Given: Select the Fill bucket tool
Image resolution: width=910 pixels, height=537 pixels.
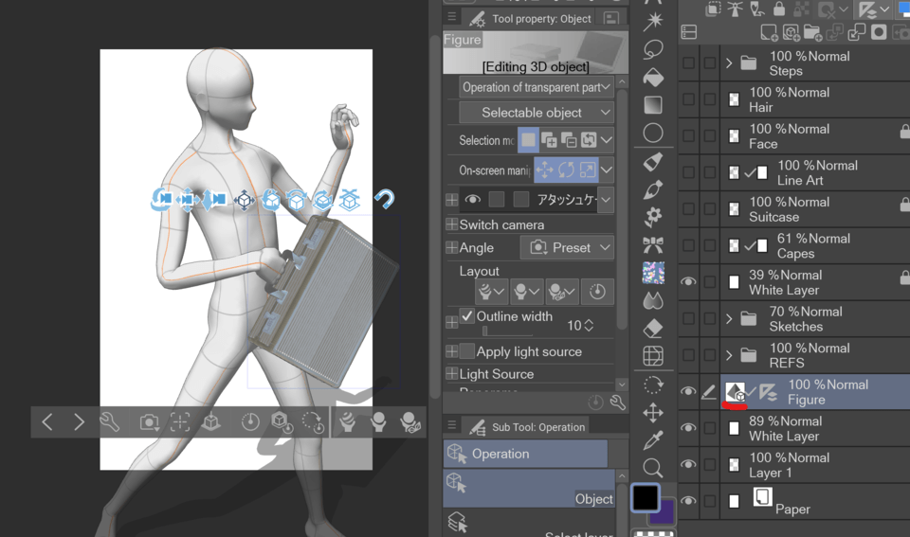Looking at the screenshot, I should (653, 77).
